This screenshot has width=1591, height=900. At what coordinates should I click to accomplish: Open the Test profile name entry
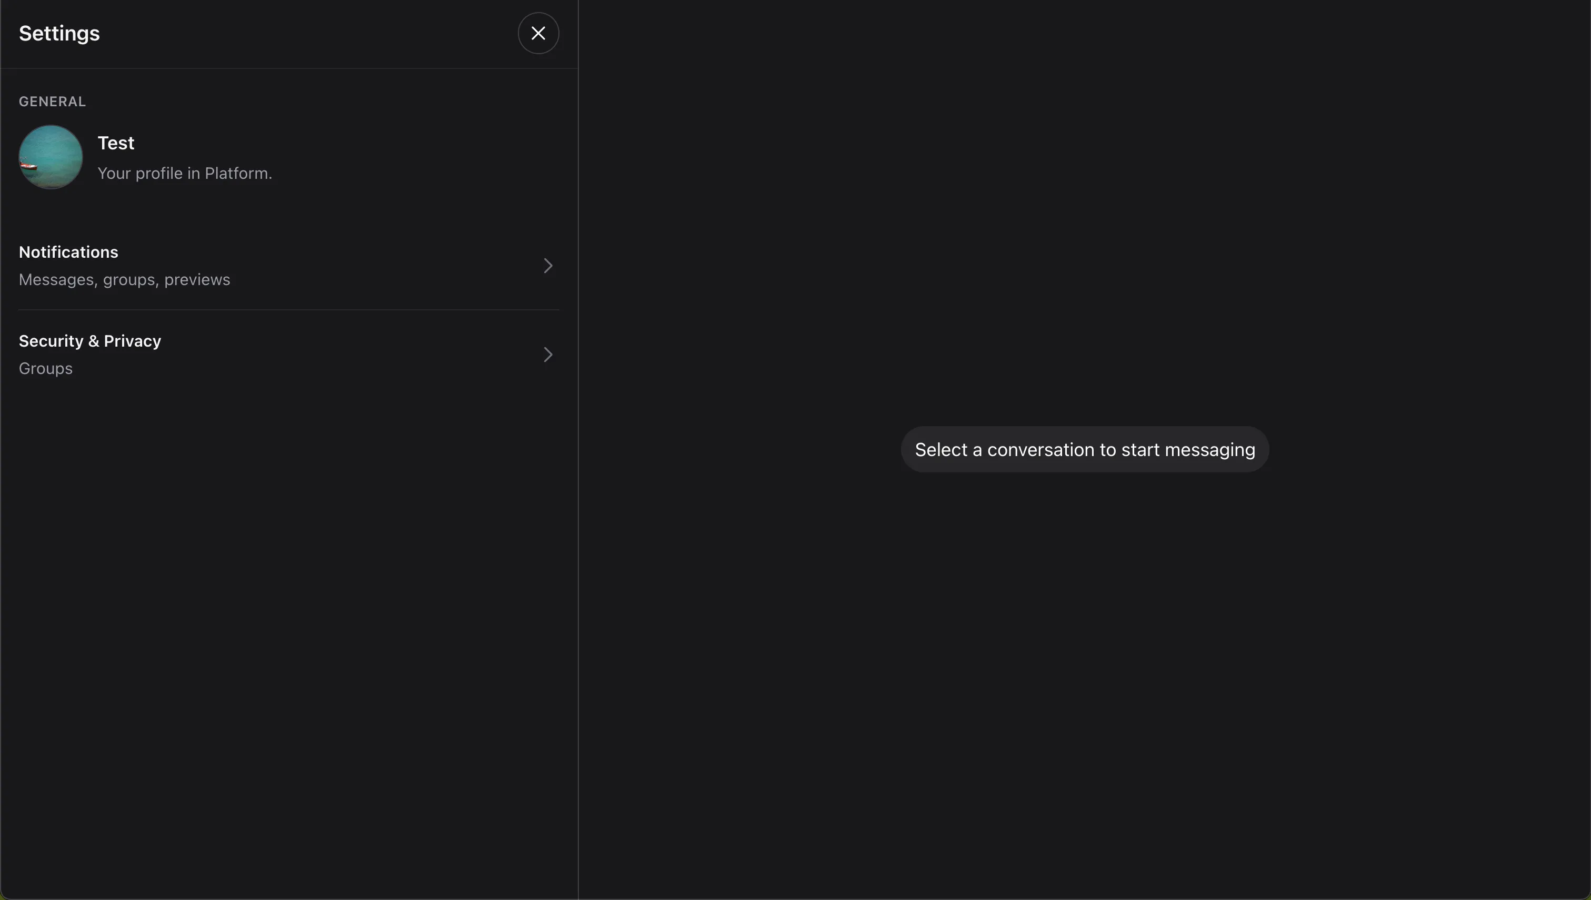[x=116, y=143]
